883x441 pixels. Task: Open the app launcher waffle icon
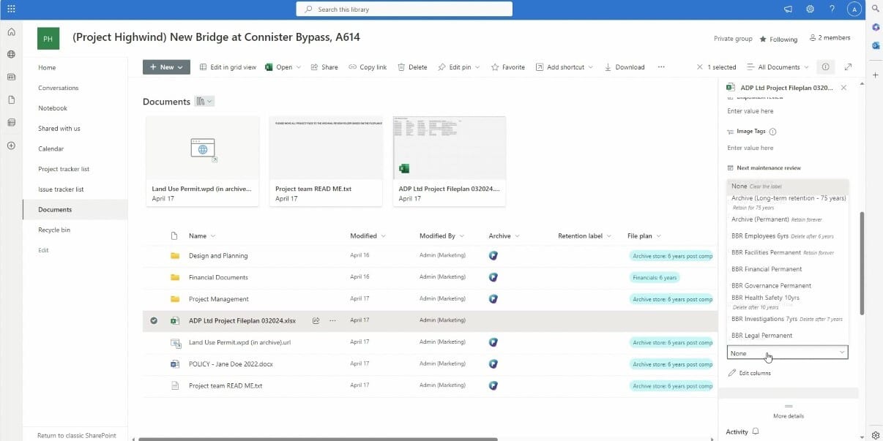11,9
